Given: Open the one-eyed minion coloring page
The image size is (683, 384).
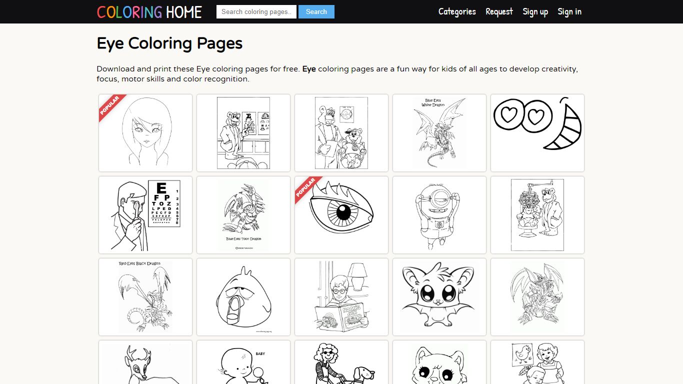Looking at the screenshot, I should click(x=439, y=215).
